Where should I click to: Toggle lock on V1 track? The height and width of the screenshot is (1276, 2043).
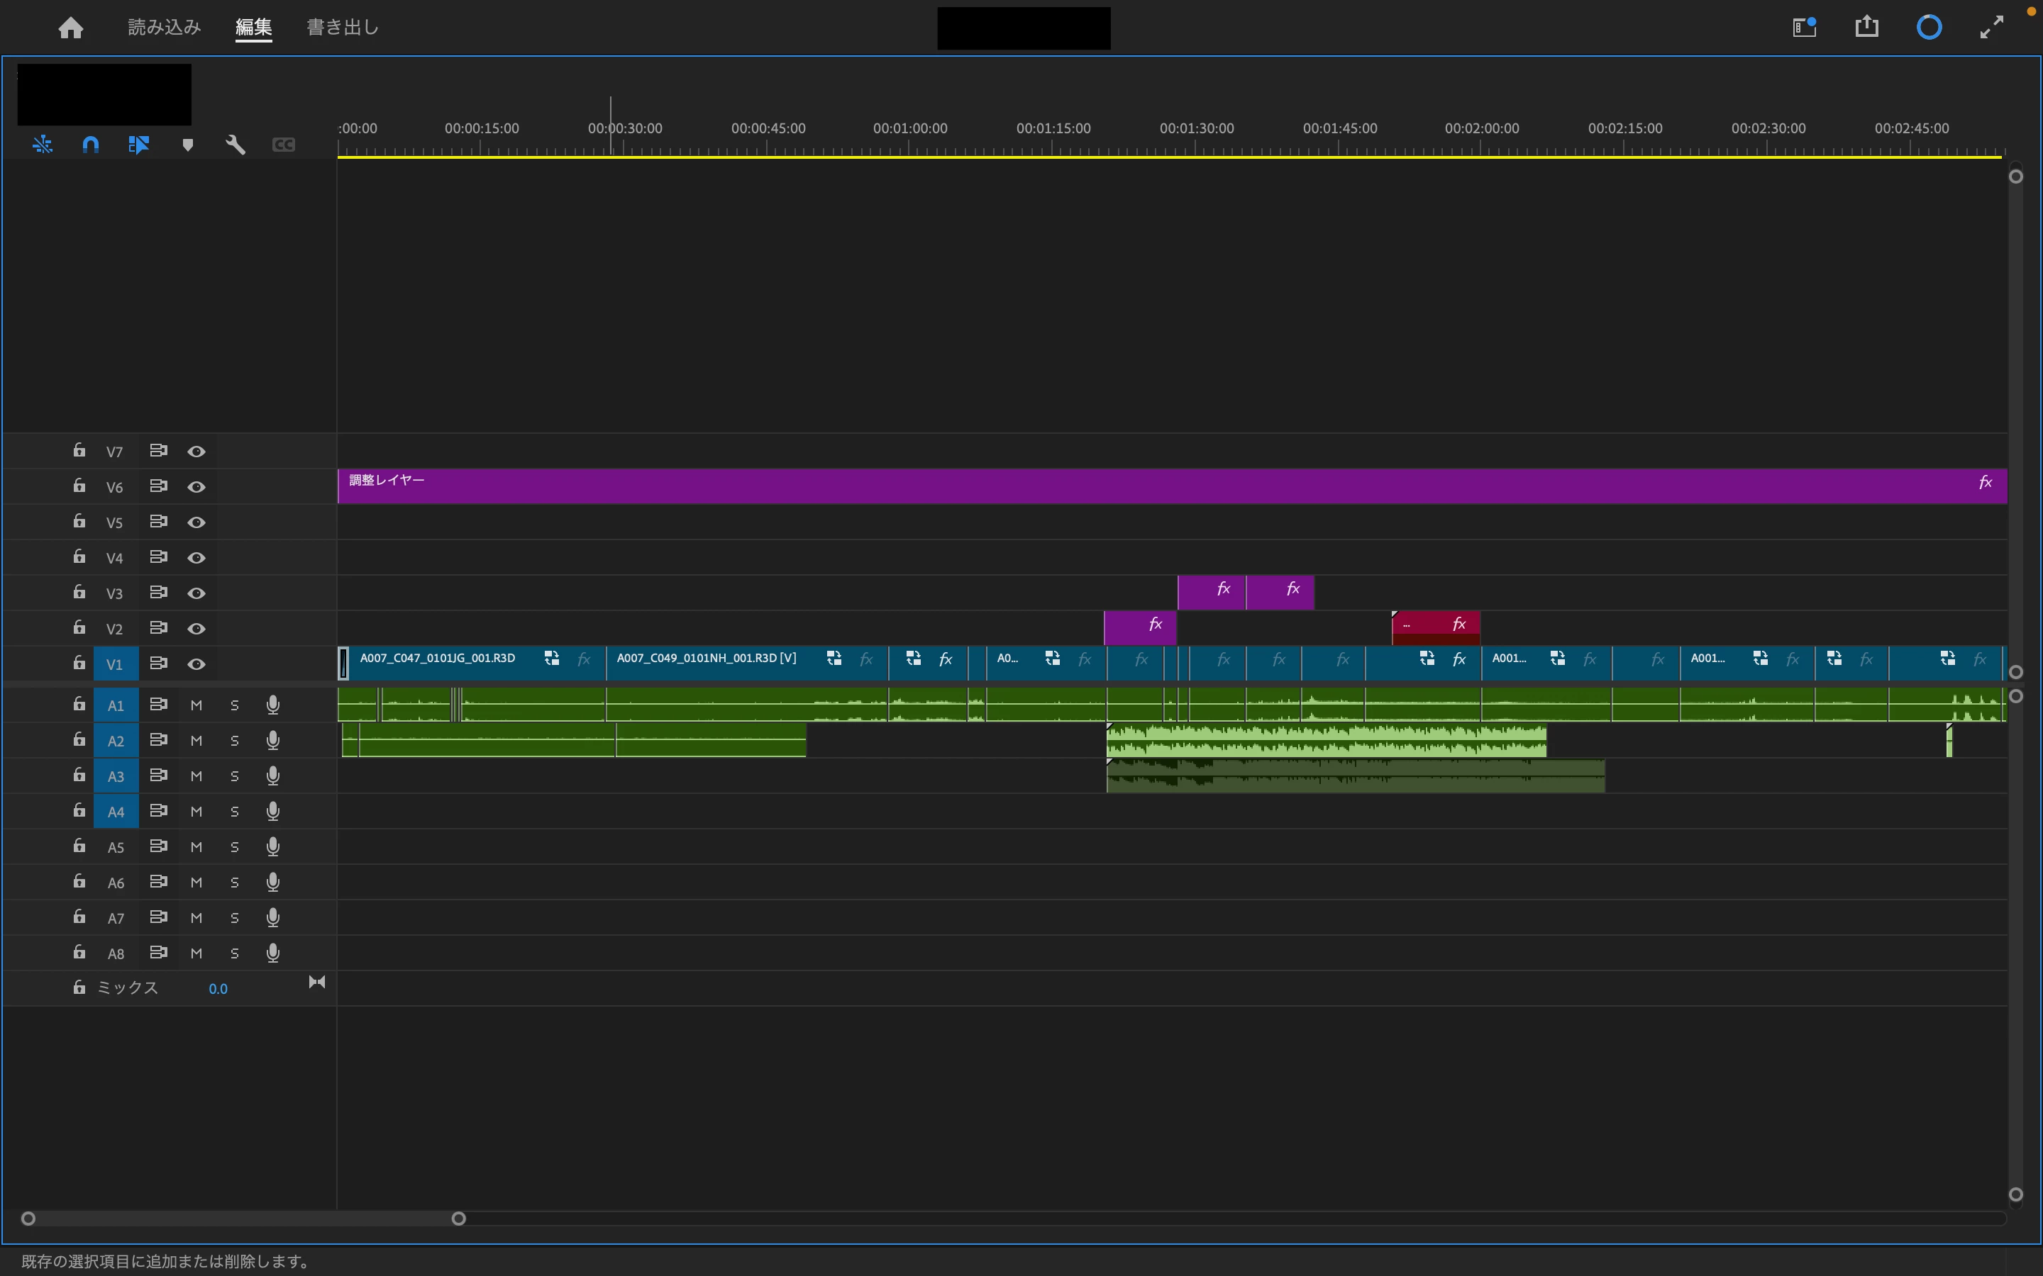[79, 664]
